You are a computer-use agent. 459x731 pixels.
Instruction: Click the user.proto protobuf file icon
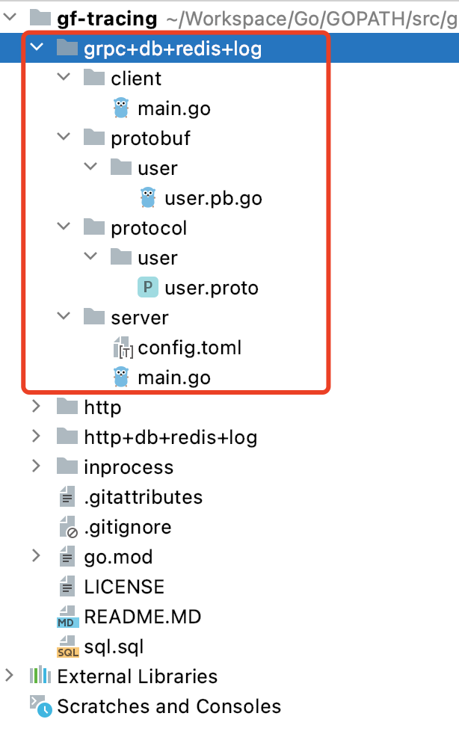(148, 288)
